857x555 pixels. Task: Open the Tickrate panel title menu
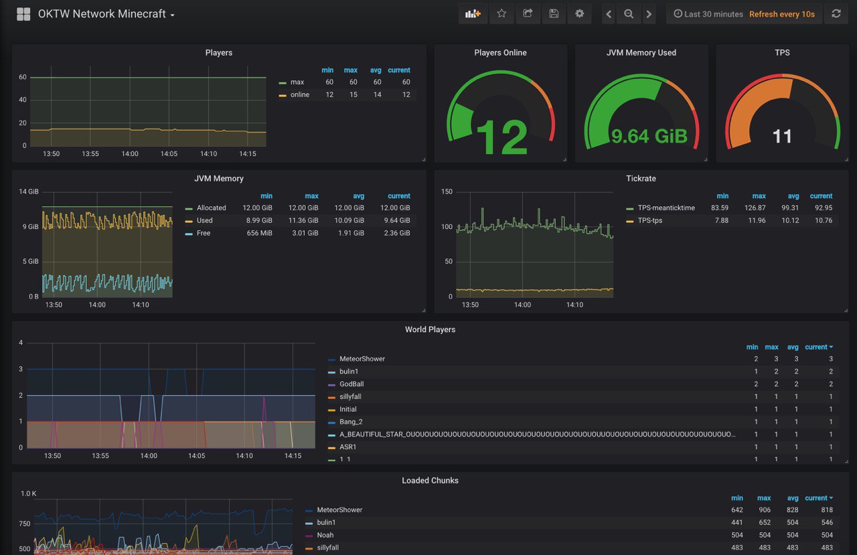point(641,179)
